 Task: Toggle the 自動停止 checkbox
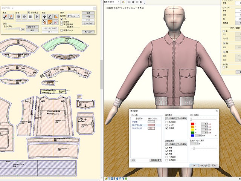pos(29,12)
